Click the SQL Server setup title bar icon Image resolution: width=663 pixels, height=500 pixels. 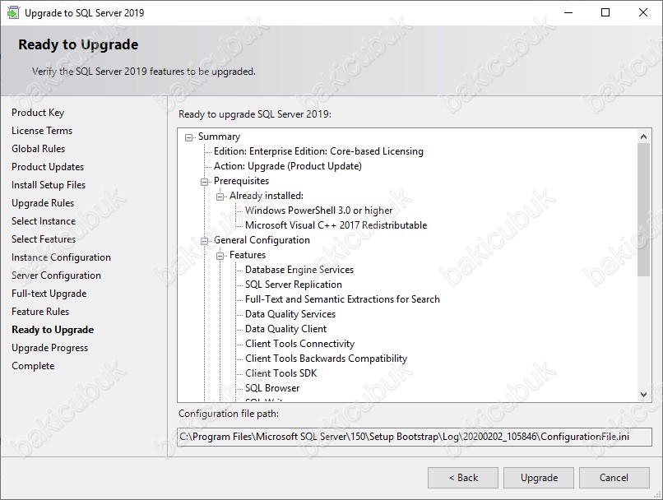point(12,12)
